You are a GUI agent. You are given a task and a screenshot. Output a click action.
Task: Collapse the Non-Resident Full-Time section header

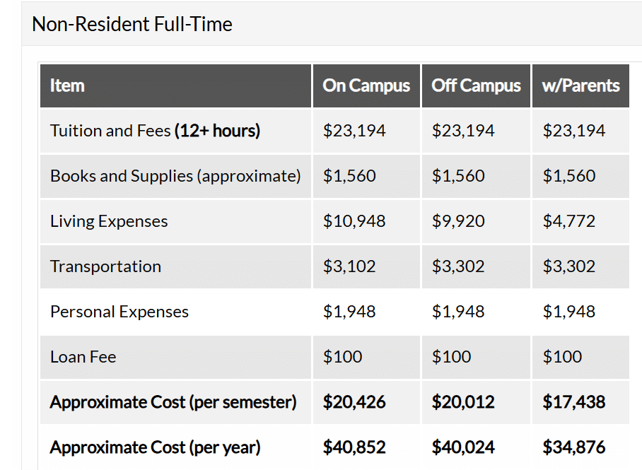click(x=132, y=24)
